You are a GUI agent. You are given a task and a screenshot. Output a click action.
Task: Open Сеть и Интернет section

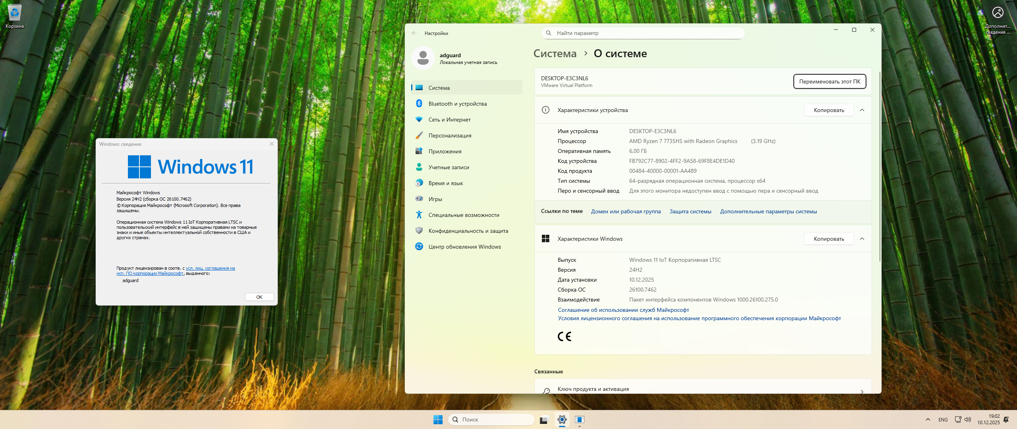point(449,120)
